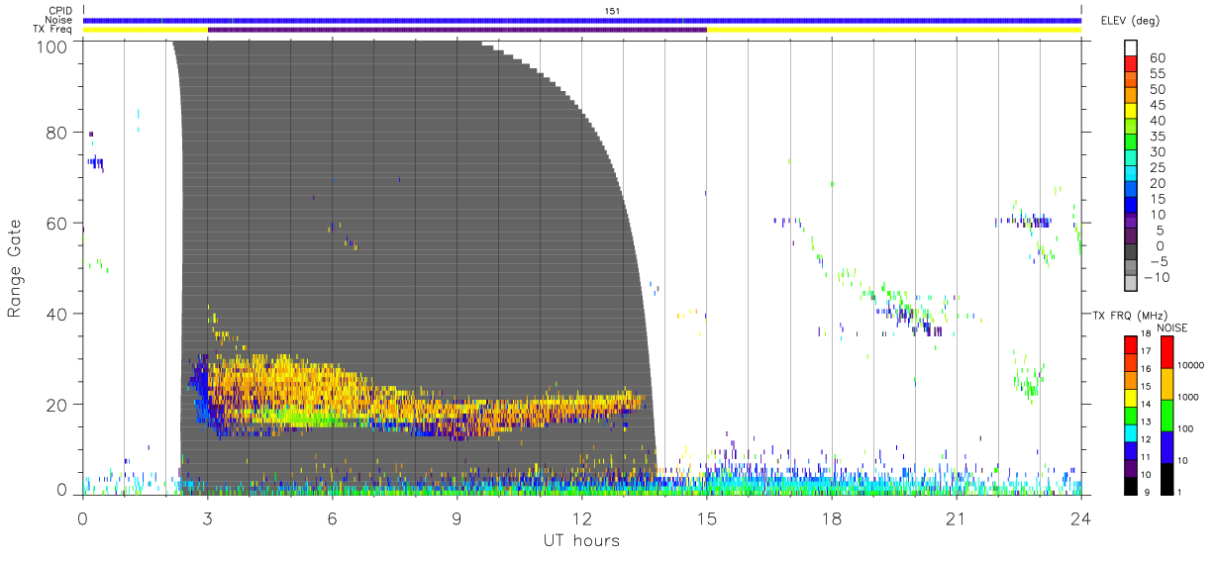The width and height of the screenshot is (1216, 561).
Task: Click the green segment of the NOISE colorbar
Action: pos(1166,416)
